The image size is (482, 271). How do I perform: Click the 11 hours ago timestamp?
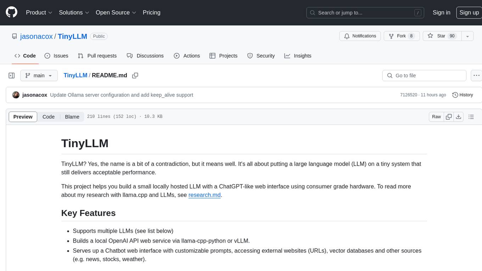pos(433,95)
